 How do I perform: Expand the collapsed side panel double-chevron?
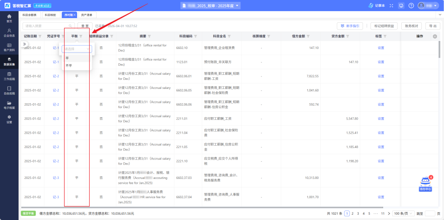click(x=24, y=44)
